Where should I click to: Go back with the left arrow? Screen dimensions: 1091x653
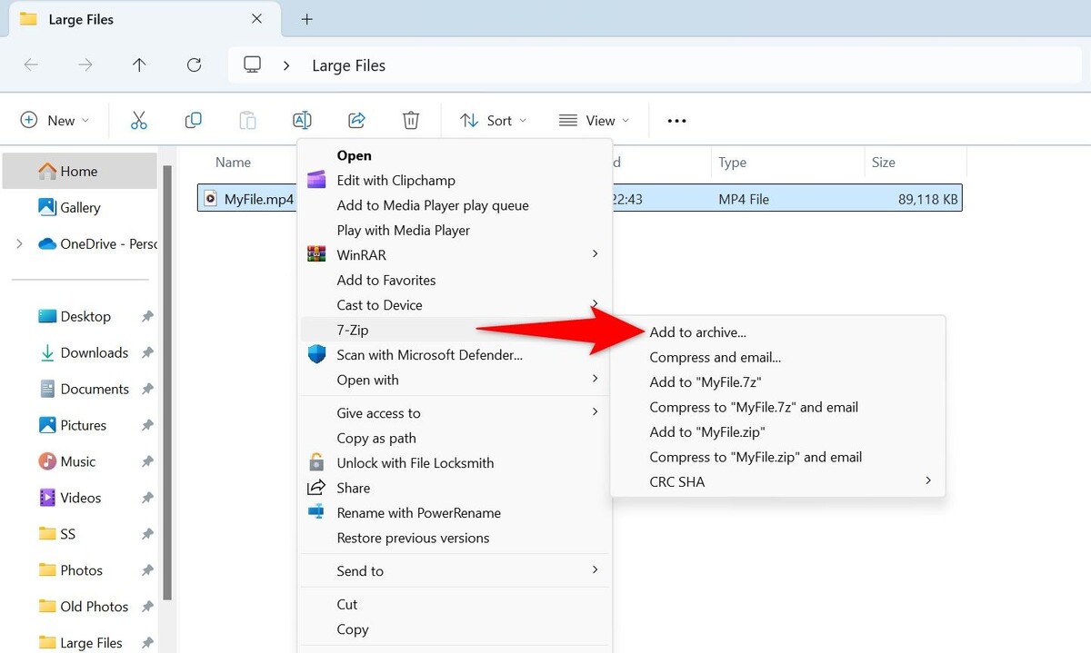(x=31, y=64)
